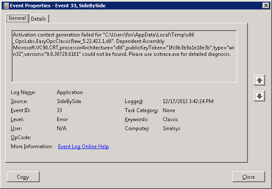
Task: Select the Event ID value 33
Action: pos(60,110)
